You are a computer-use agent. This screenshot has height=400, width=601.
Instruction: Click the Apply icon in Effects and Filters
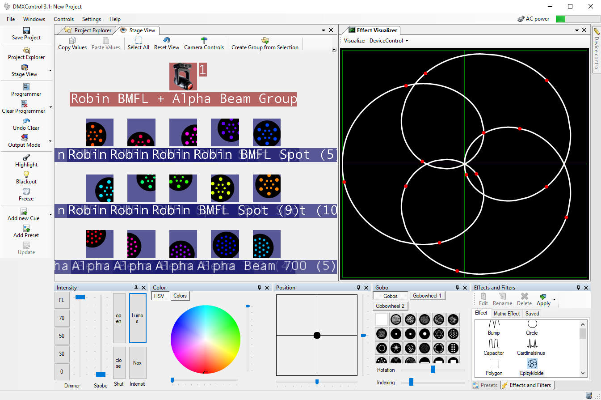[x=543, y=297]
